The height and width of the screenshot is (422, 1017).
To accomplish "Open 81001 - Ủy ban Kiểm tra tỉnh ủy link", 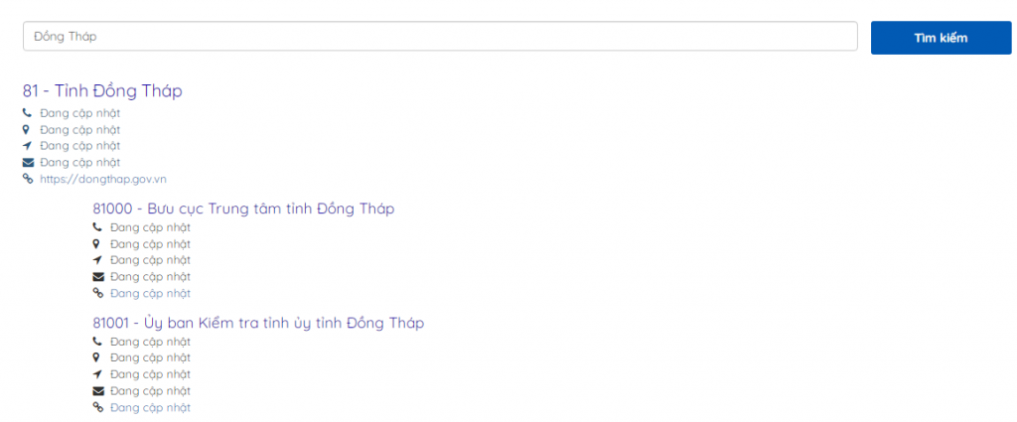I will pyautogui.click(x=258, y=323).
